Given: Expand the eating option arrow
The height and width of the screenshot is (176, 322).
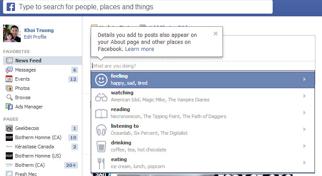Looking at the screenshot, I should pyautogui.click(x=304, y=163).
